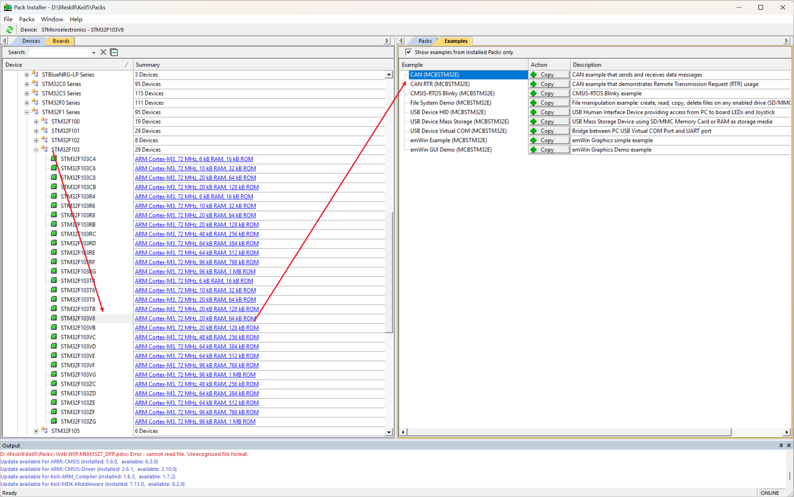794x497 pixels.
Task: Select the STM32F103ZG chip icon
Action: pos(54,421)
